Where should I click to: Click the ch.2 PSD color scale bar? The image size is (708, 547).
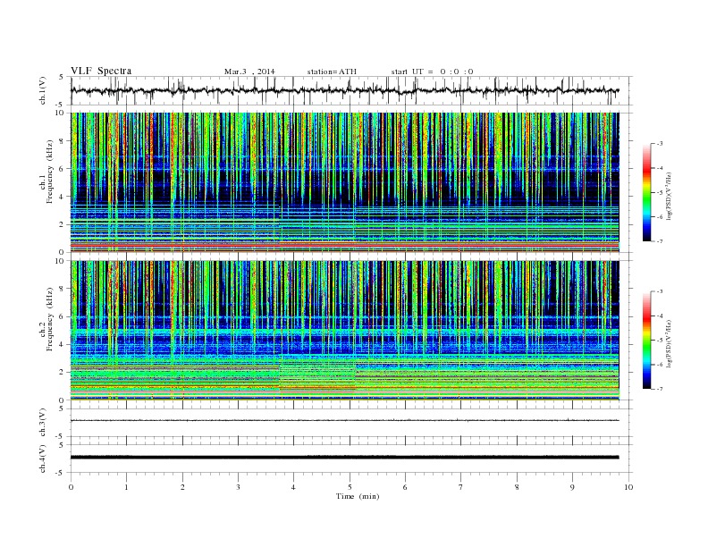pyautogui.click(x=647, y=340)
